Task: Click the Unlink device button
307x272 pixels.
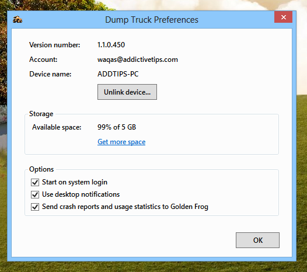Action: [x=127, y=92]
